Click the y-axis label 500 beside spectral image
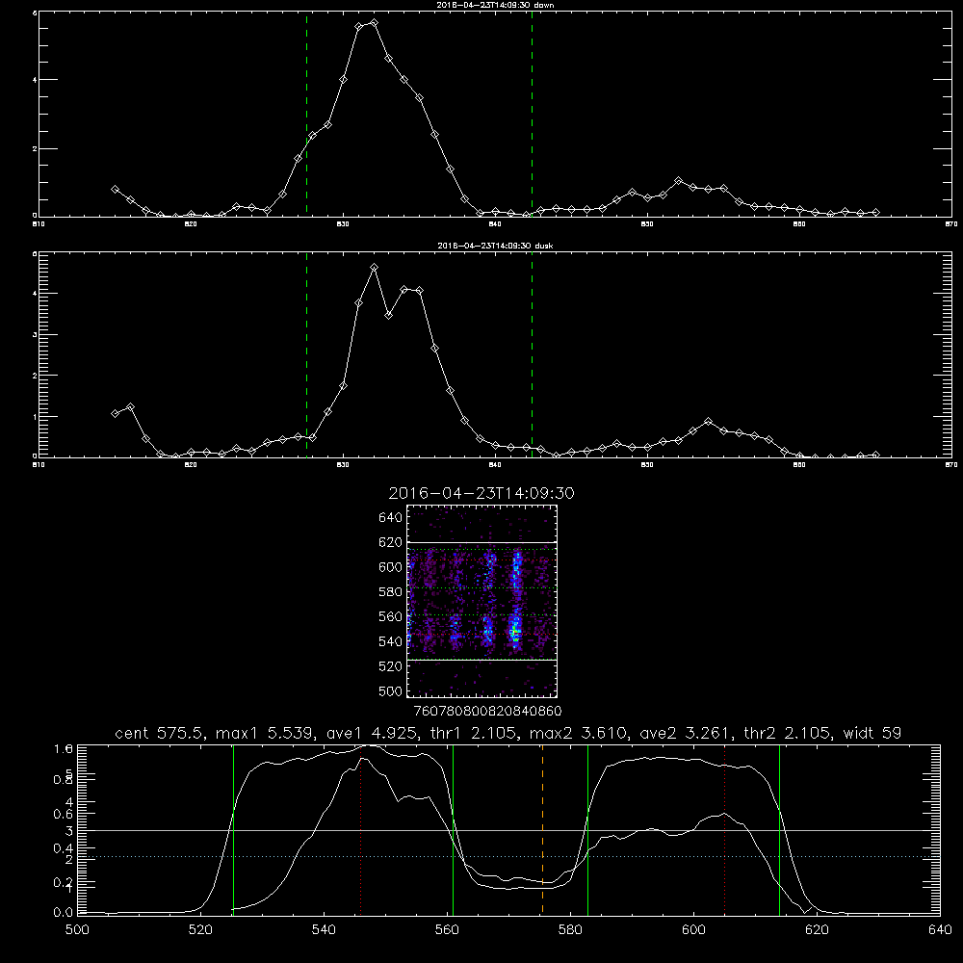This screenshot has width=963, height=963. (x=390, y=690)
